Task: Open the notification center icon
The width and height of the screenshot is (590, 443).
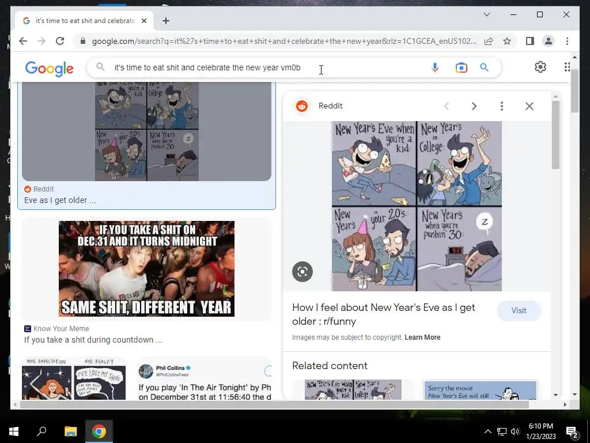Action: (572, 431)
